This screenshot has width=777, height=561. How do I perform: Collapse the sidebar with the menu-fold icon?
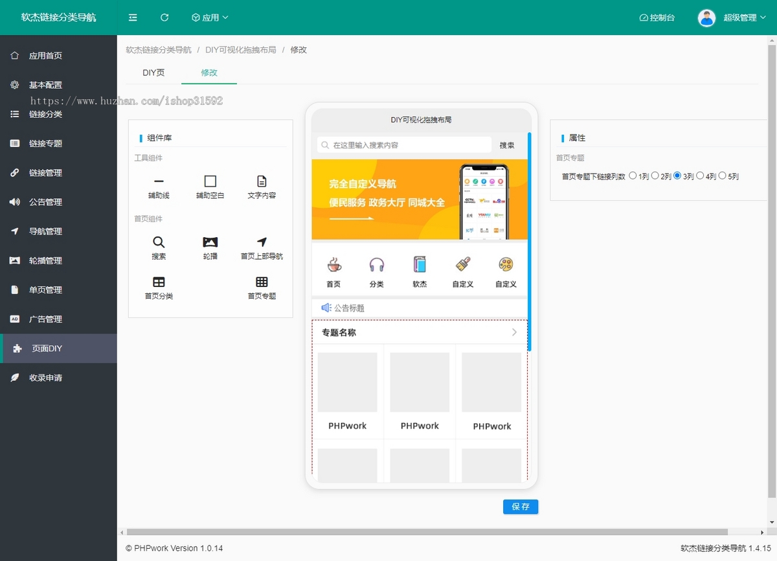133,17
